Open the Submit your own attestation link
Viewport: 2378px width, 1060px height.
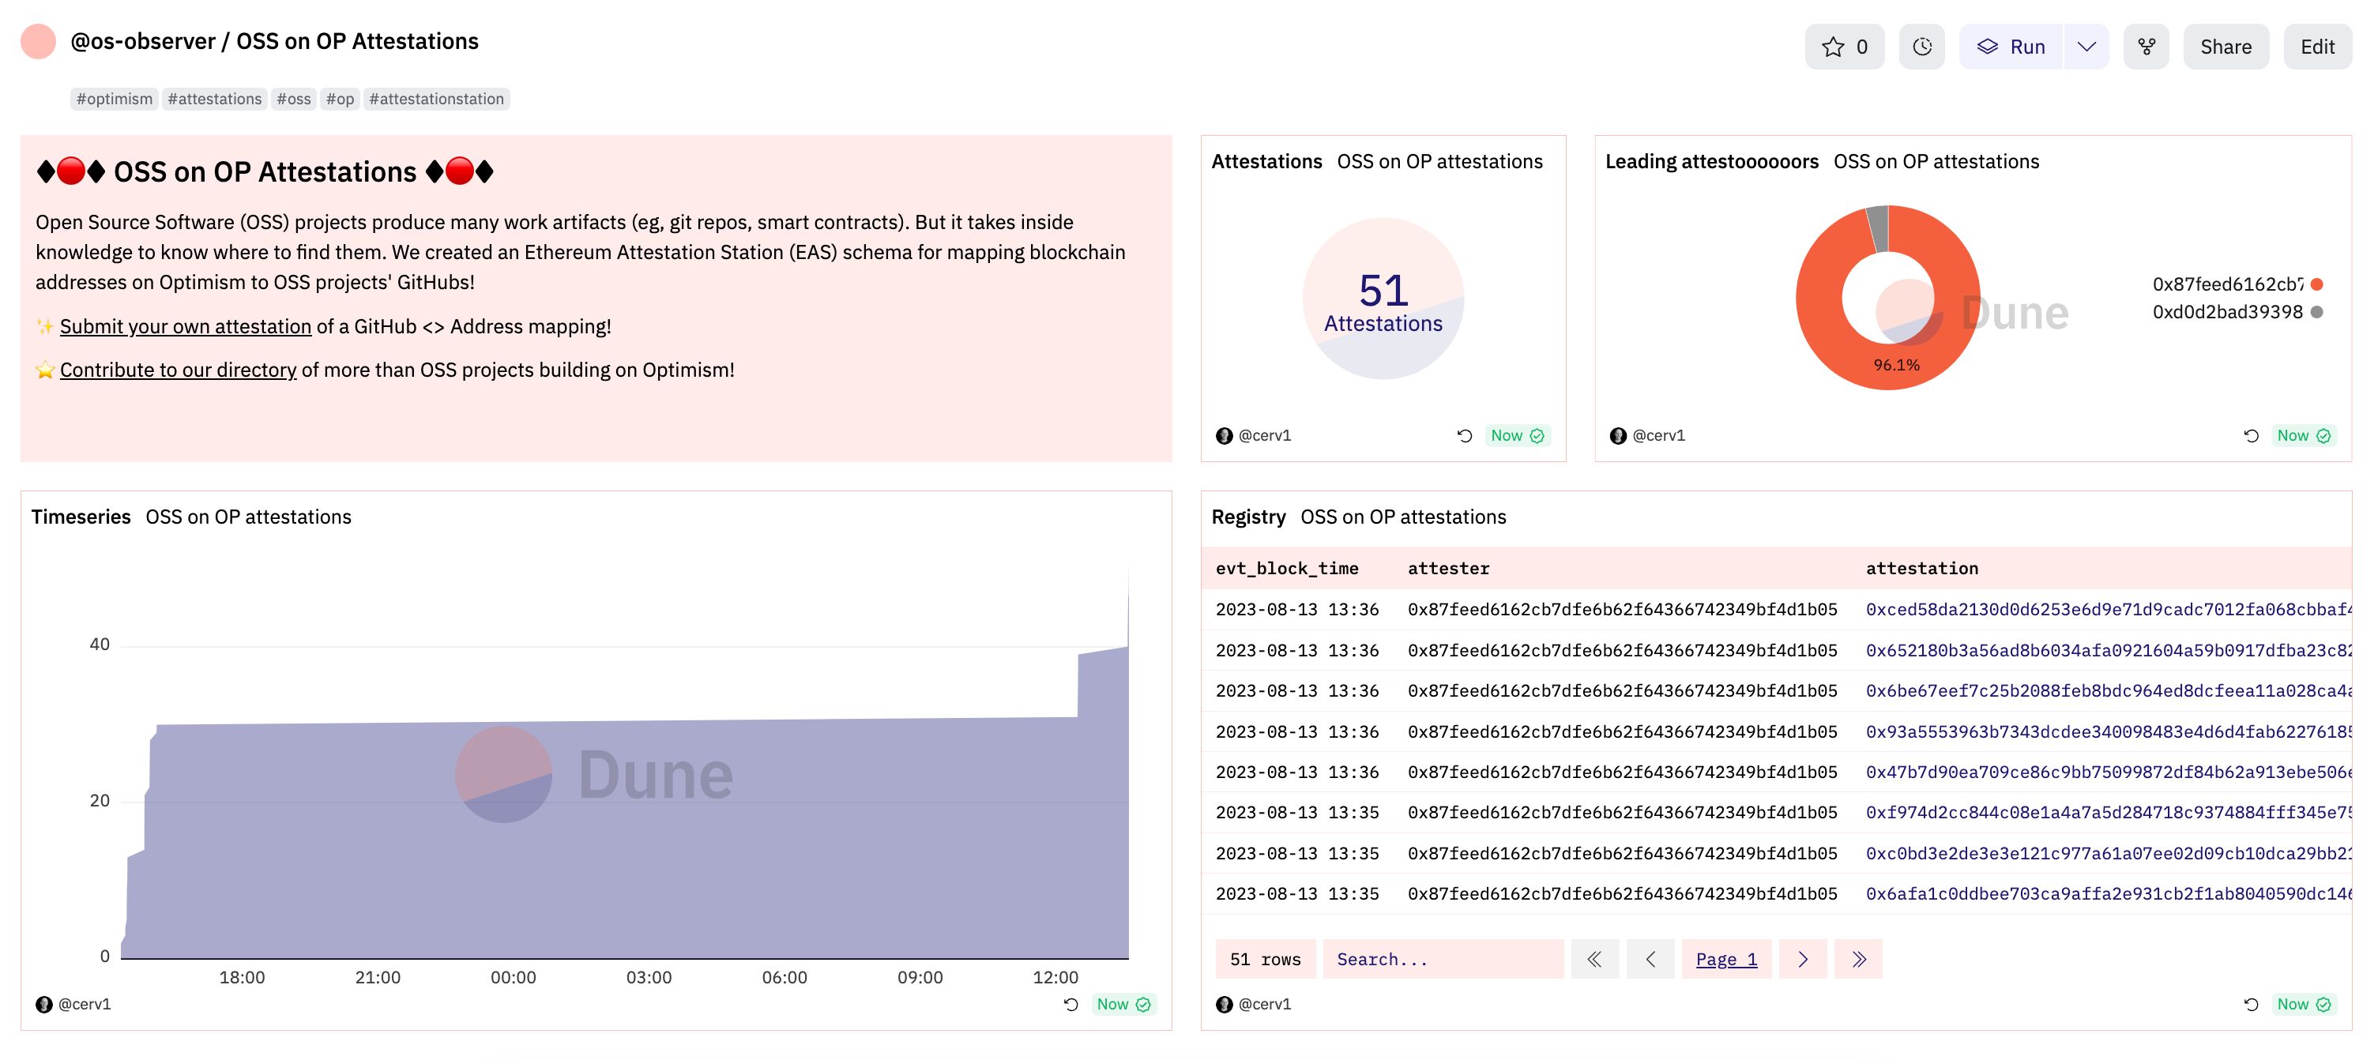(186, 326)
